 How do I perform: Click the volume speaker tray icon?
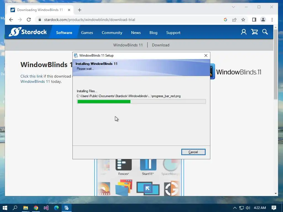coord(248,208)
